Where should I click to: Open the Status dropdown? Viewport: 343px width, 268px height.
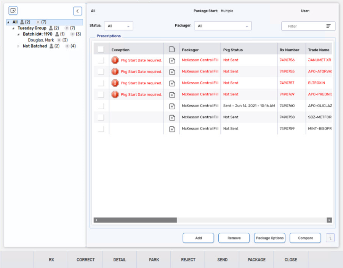click(119, 26)
